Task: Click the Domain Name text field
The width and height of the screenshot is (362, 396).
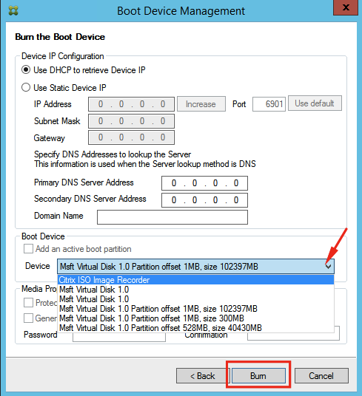Action: coord(172,217)
